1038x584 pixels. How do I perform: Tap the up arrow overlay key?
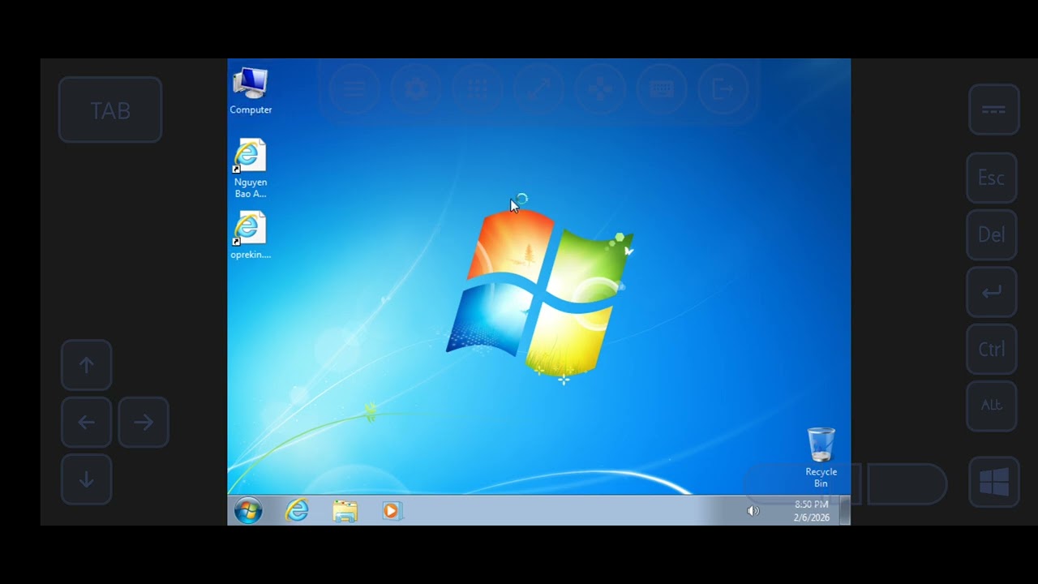point(86,365)
